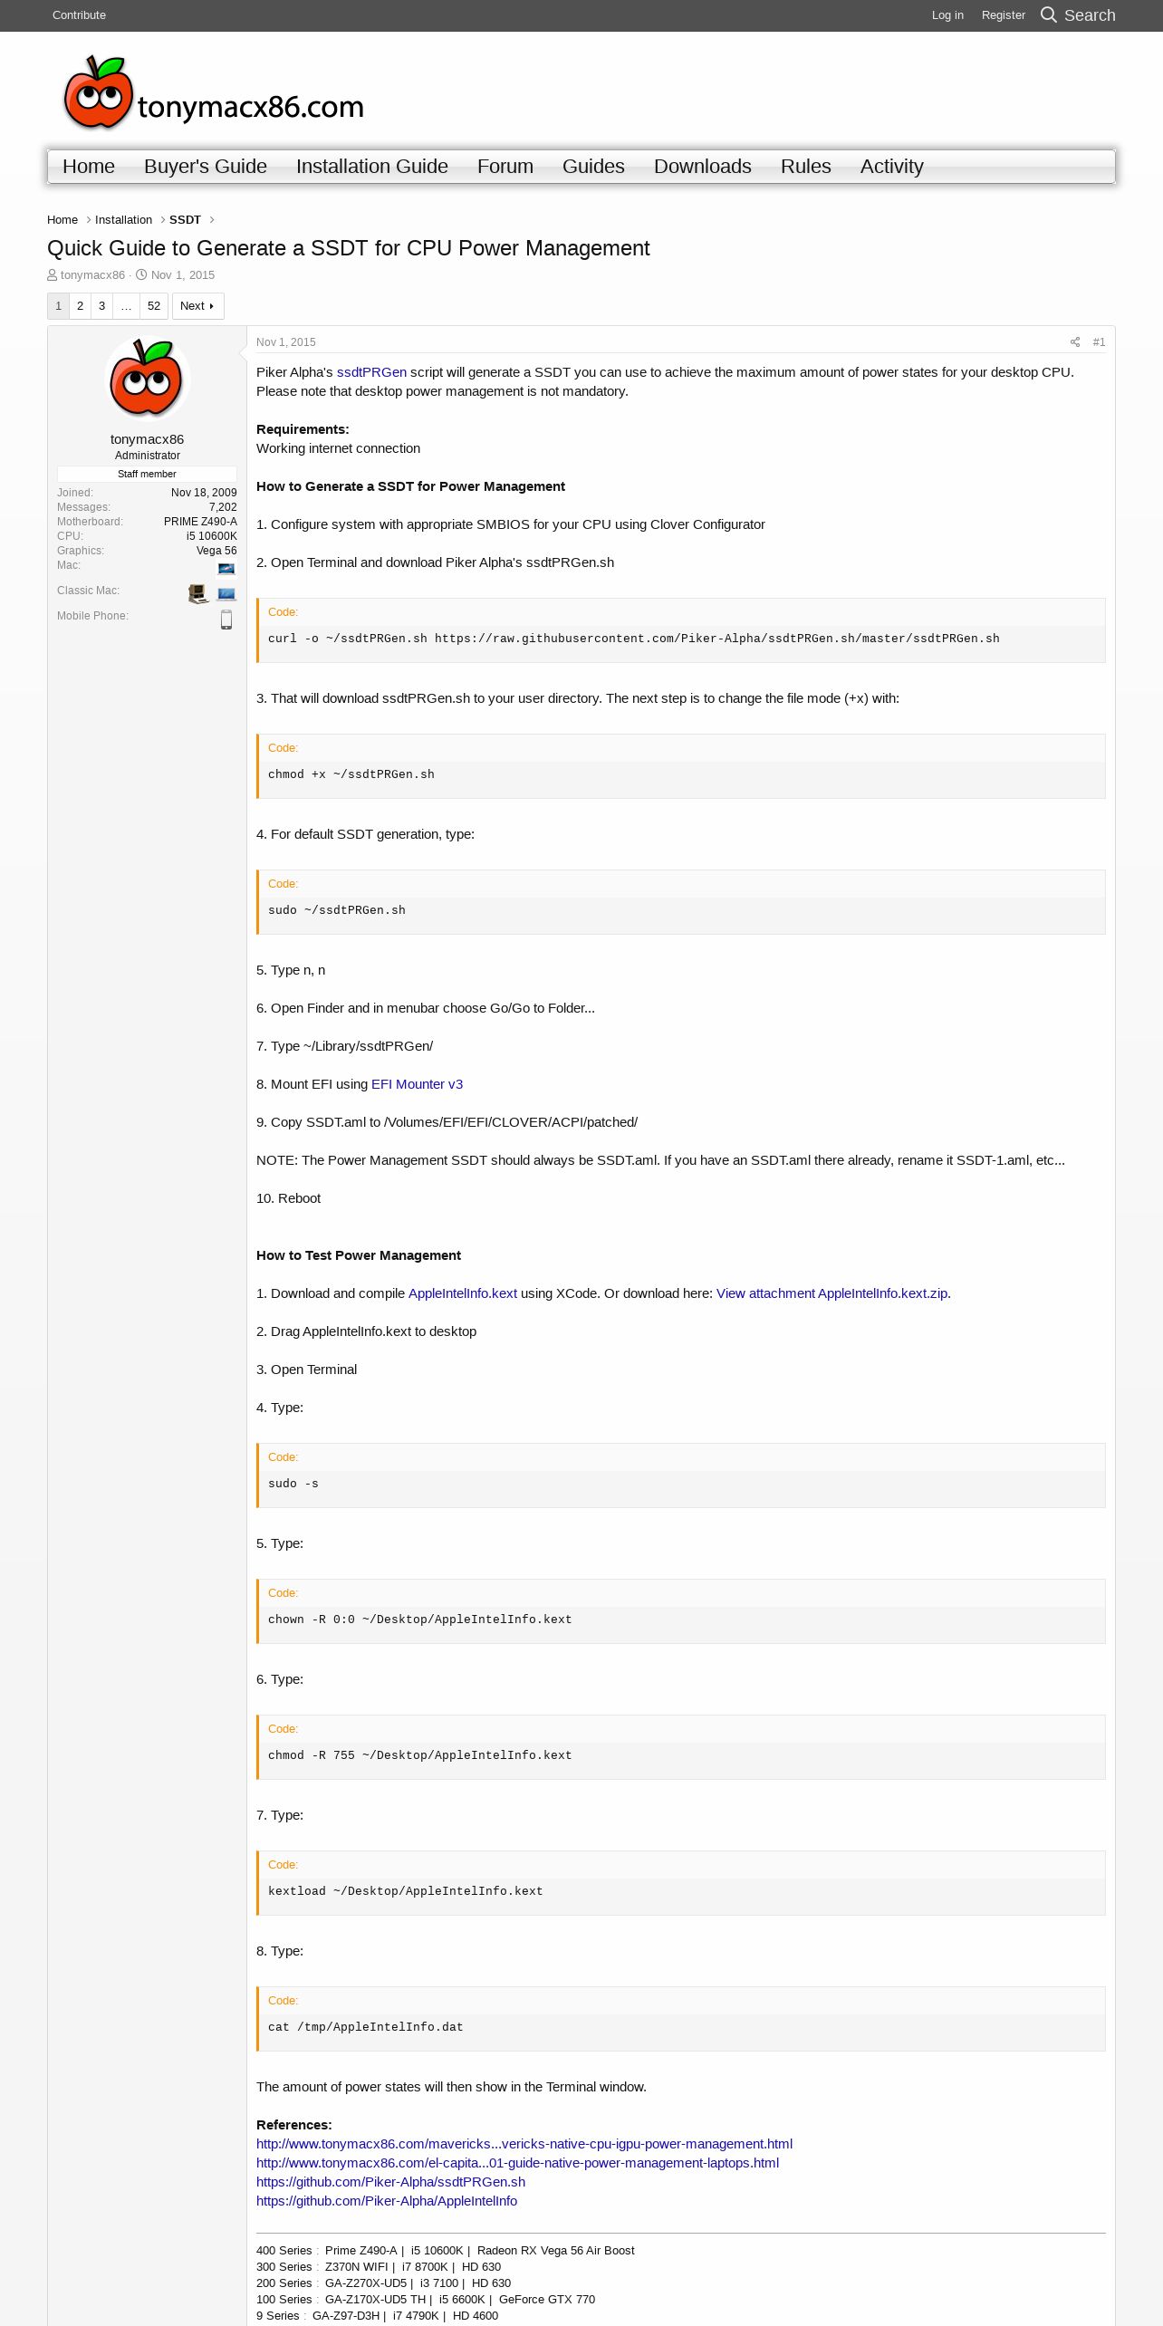Click the tonymacx86 author link under title
The width and height of the screenshot is (1163, 2326).
(92, 275)
